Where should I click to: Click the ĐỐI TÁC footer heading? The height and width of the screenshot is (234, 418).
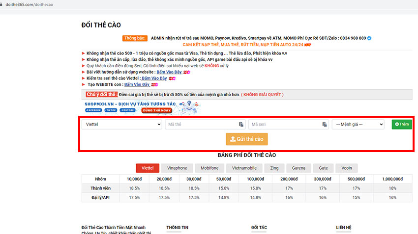tap(259, 228)
